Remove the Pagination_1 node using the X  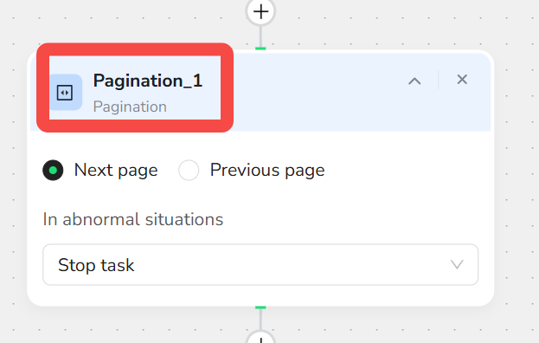pos(462,80)
